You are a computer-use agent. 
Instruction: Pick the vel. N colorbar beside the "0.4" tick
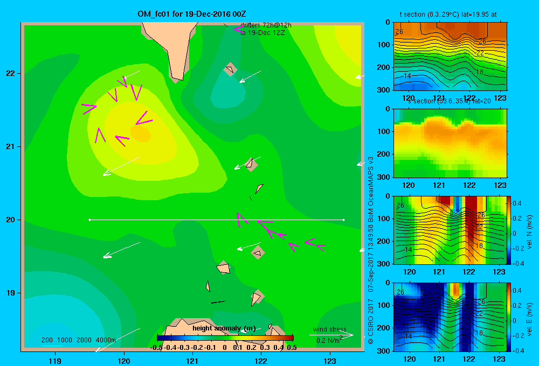509,203
